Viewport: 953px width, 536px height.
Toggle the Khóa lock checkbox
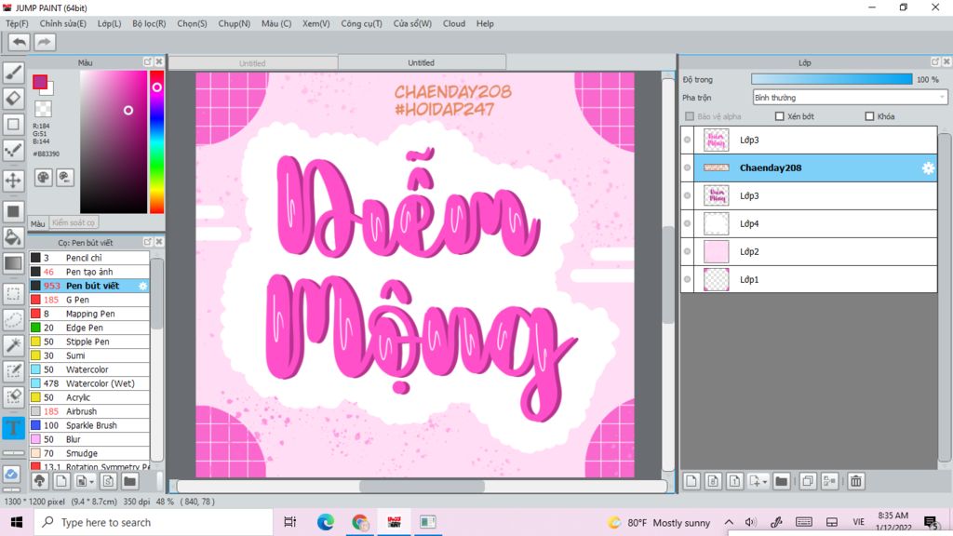pos(870,116)
